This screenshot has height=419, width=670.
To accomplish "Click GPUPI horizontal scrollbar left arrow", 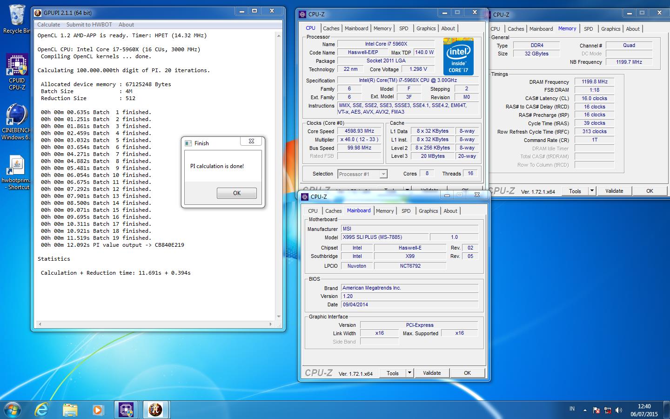I will click(40, 324).
